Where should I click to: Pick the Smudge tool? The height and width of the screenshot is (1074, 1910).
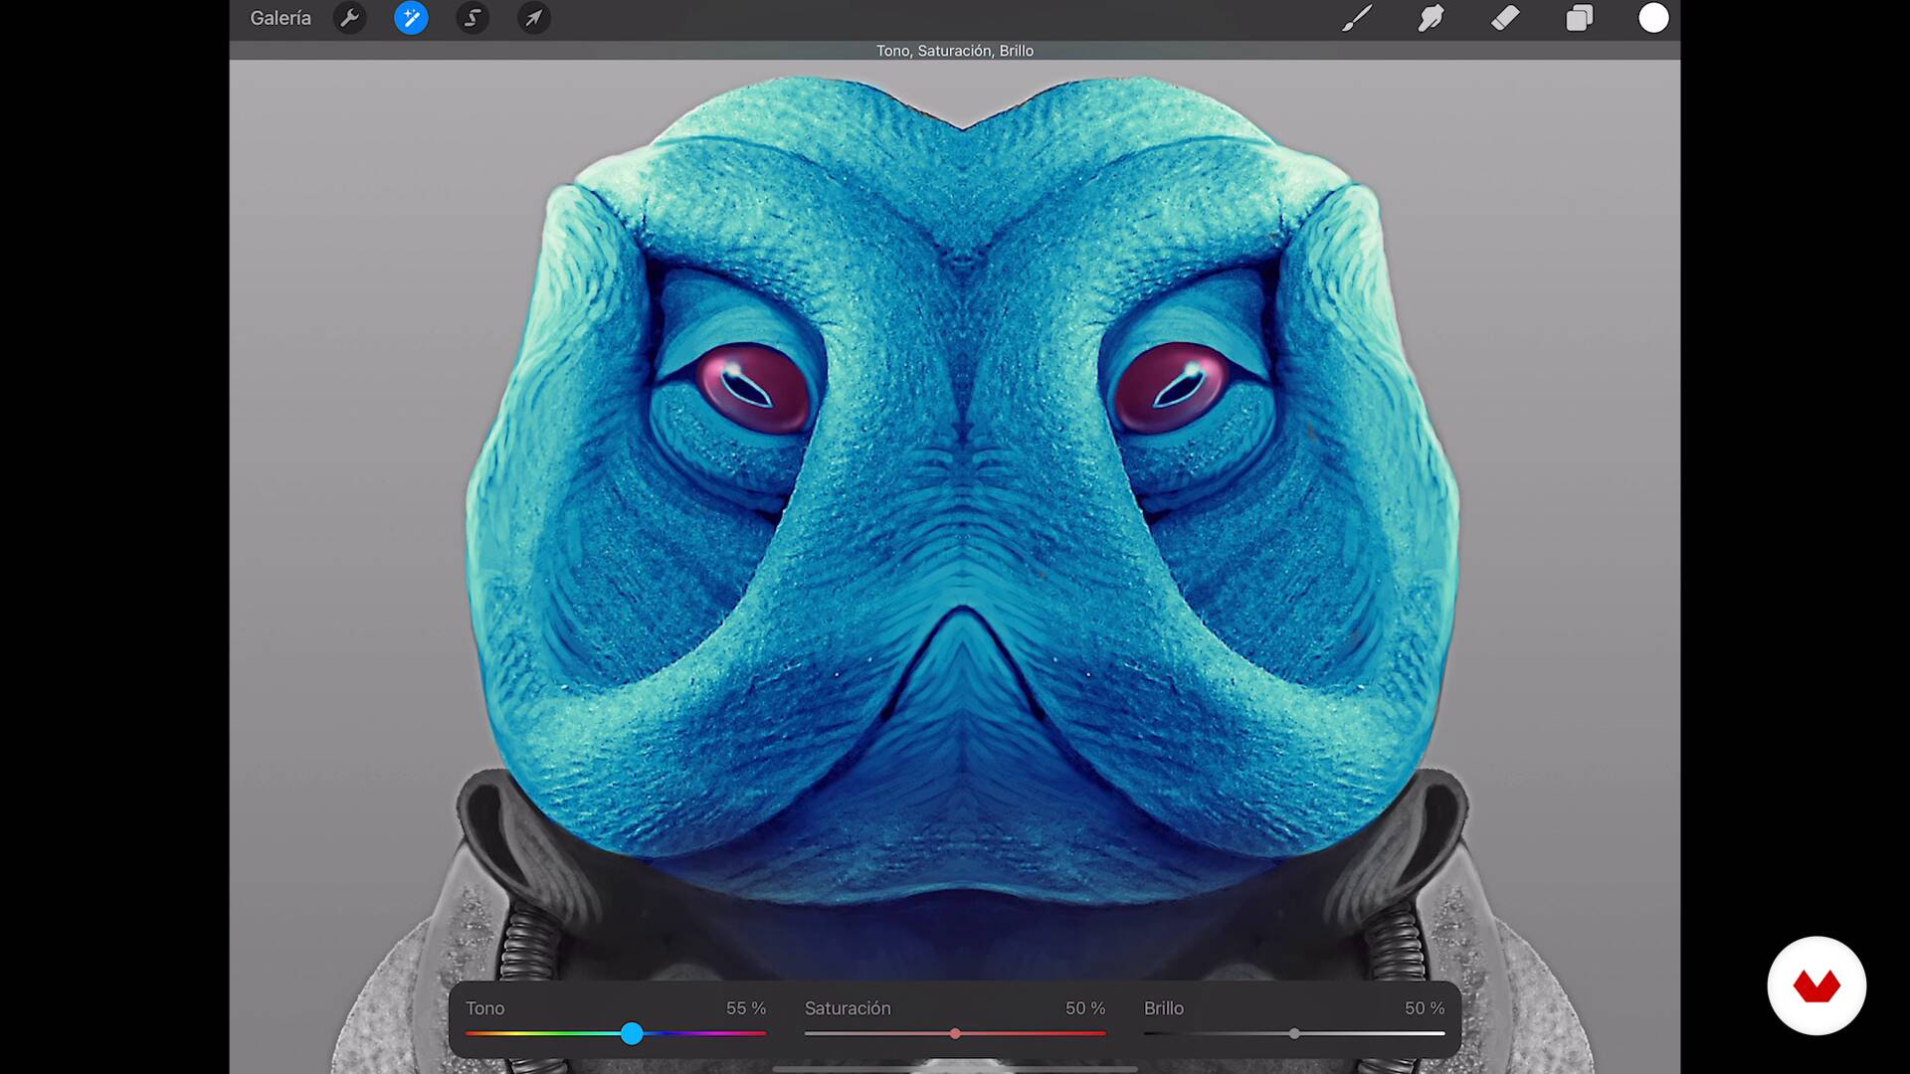[1431, 18]
